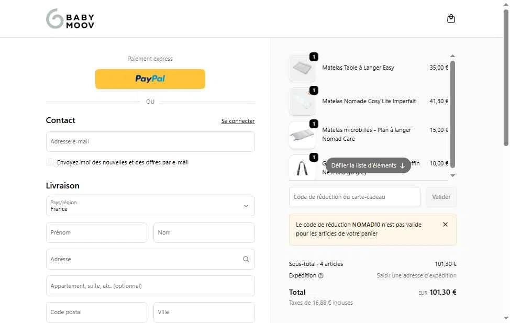Click the 35,00 € price
The height and width of the screenshot is (323, 510).
pos(439,68)
